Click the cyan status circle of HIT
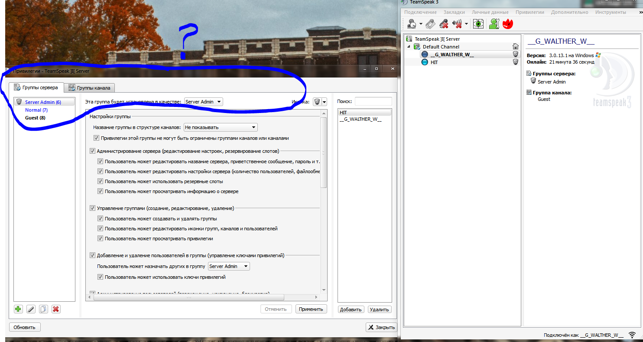This screenshot has height=342, width=643. 425,62
